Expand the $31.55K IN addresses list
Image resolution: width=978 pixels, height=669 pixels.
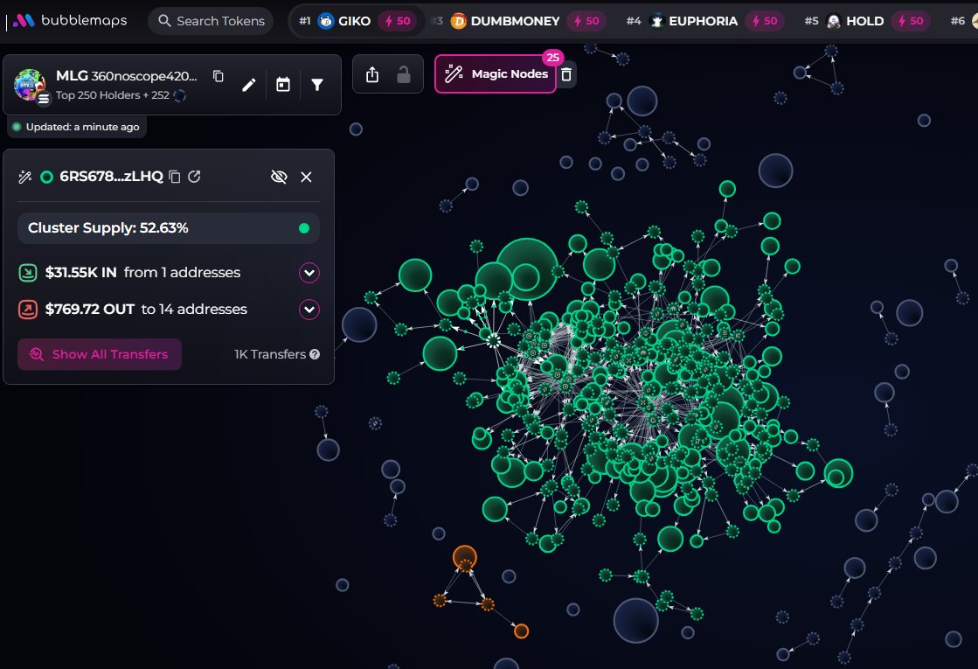pyautogui.click(x=309, y=273)
